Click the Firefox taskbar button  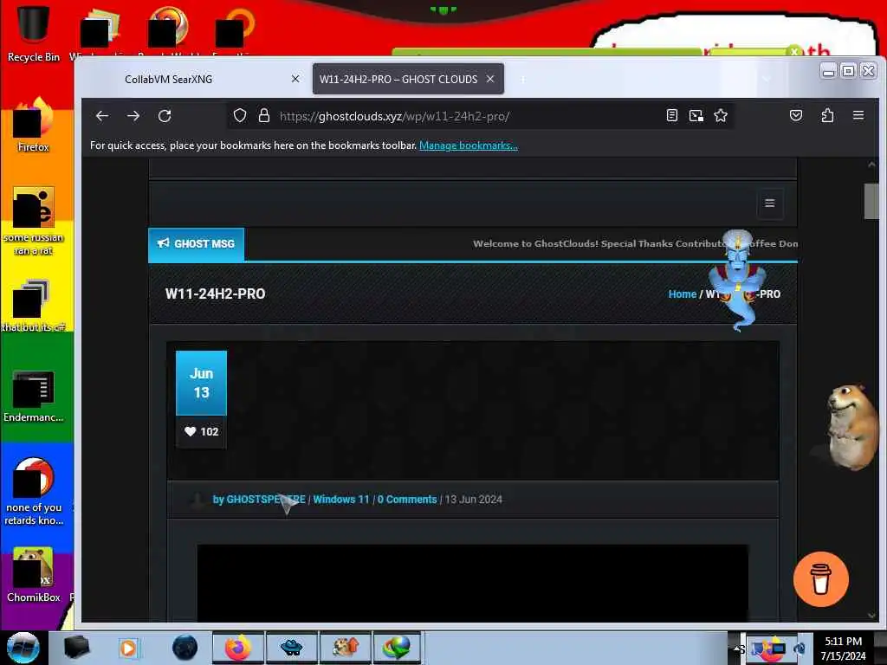[238, 648]
